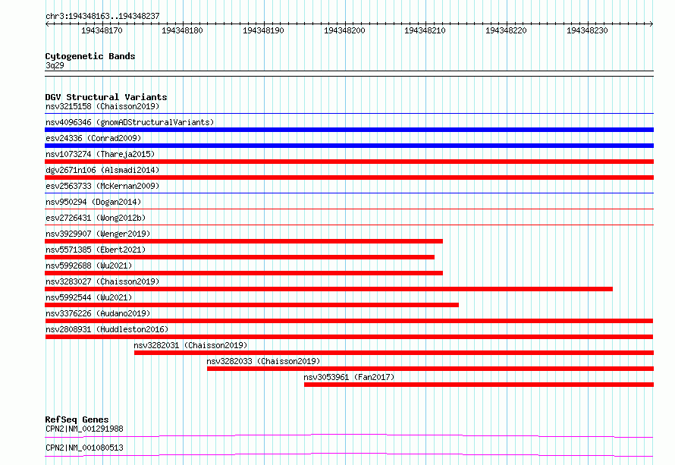Select nsv3282033 (Chaisson2019) variant label

[x=263, y=361]
